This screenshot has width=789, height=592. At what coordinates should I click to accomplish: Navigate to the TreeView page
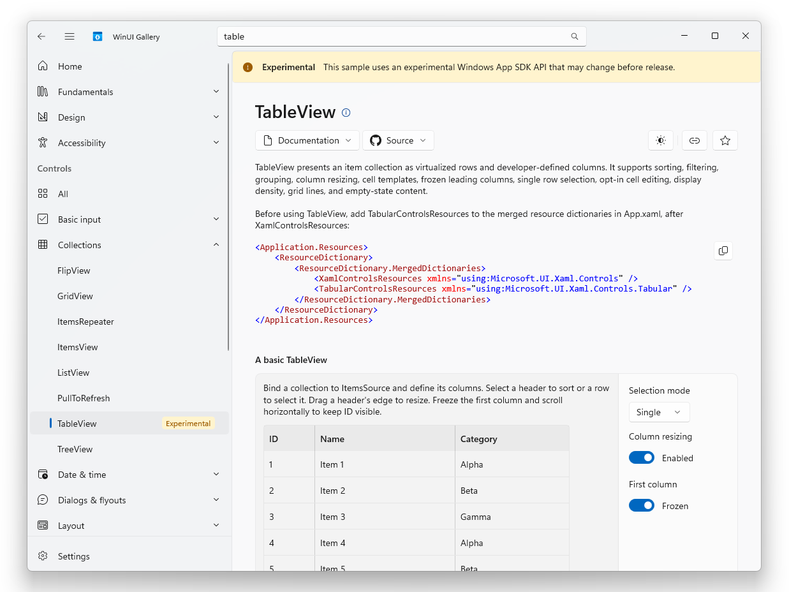[x=129, y=449]
